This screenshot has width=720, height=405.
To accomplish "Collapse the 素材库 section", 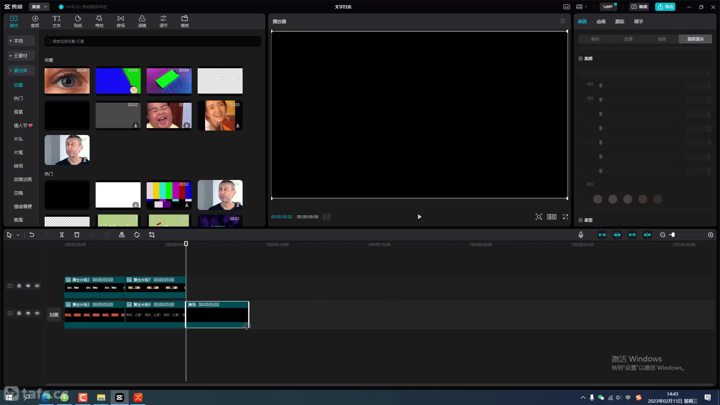I will pyautogui.click(x=21, y=70).
